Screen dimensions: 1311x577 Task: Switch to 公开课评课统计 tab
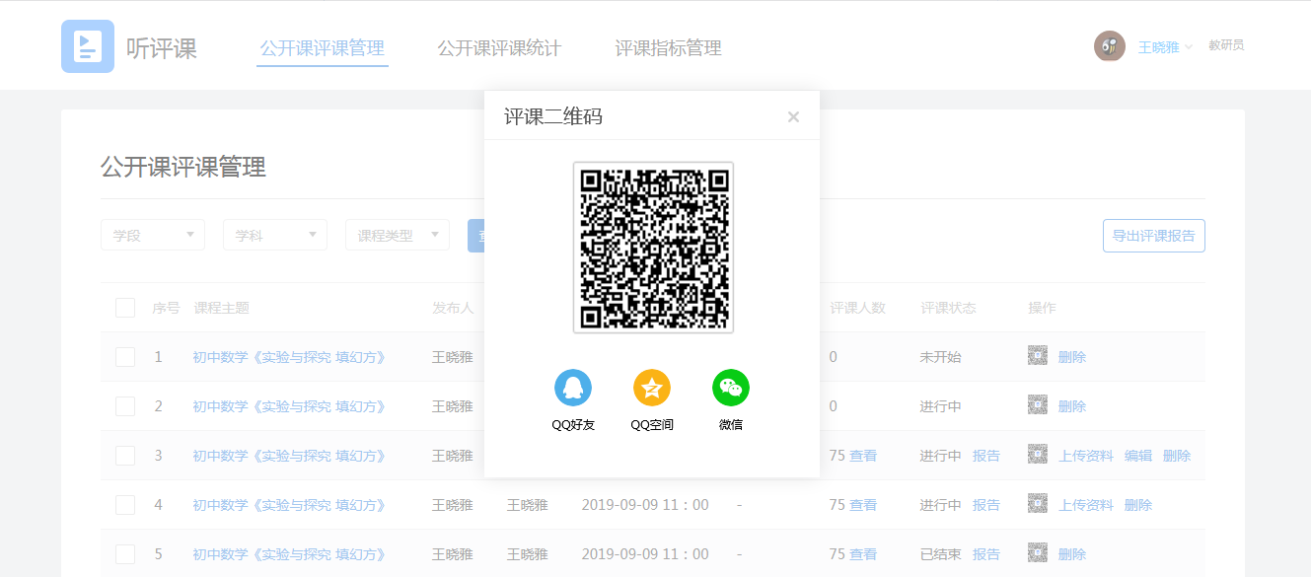pyautogui.click(x=499, y=48)
